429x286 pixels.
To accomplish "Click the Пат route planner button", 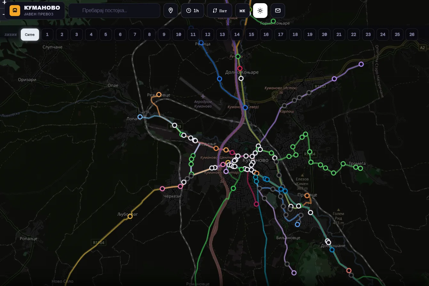I will (219, 11).
